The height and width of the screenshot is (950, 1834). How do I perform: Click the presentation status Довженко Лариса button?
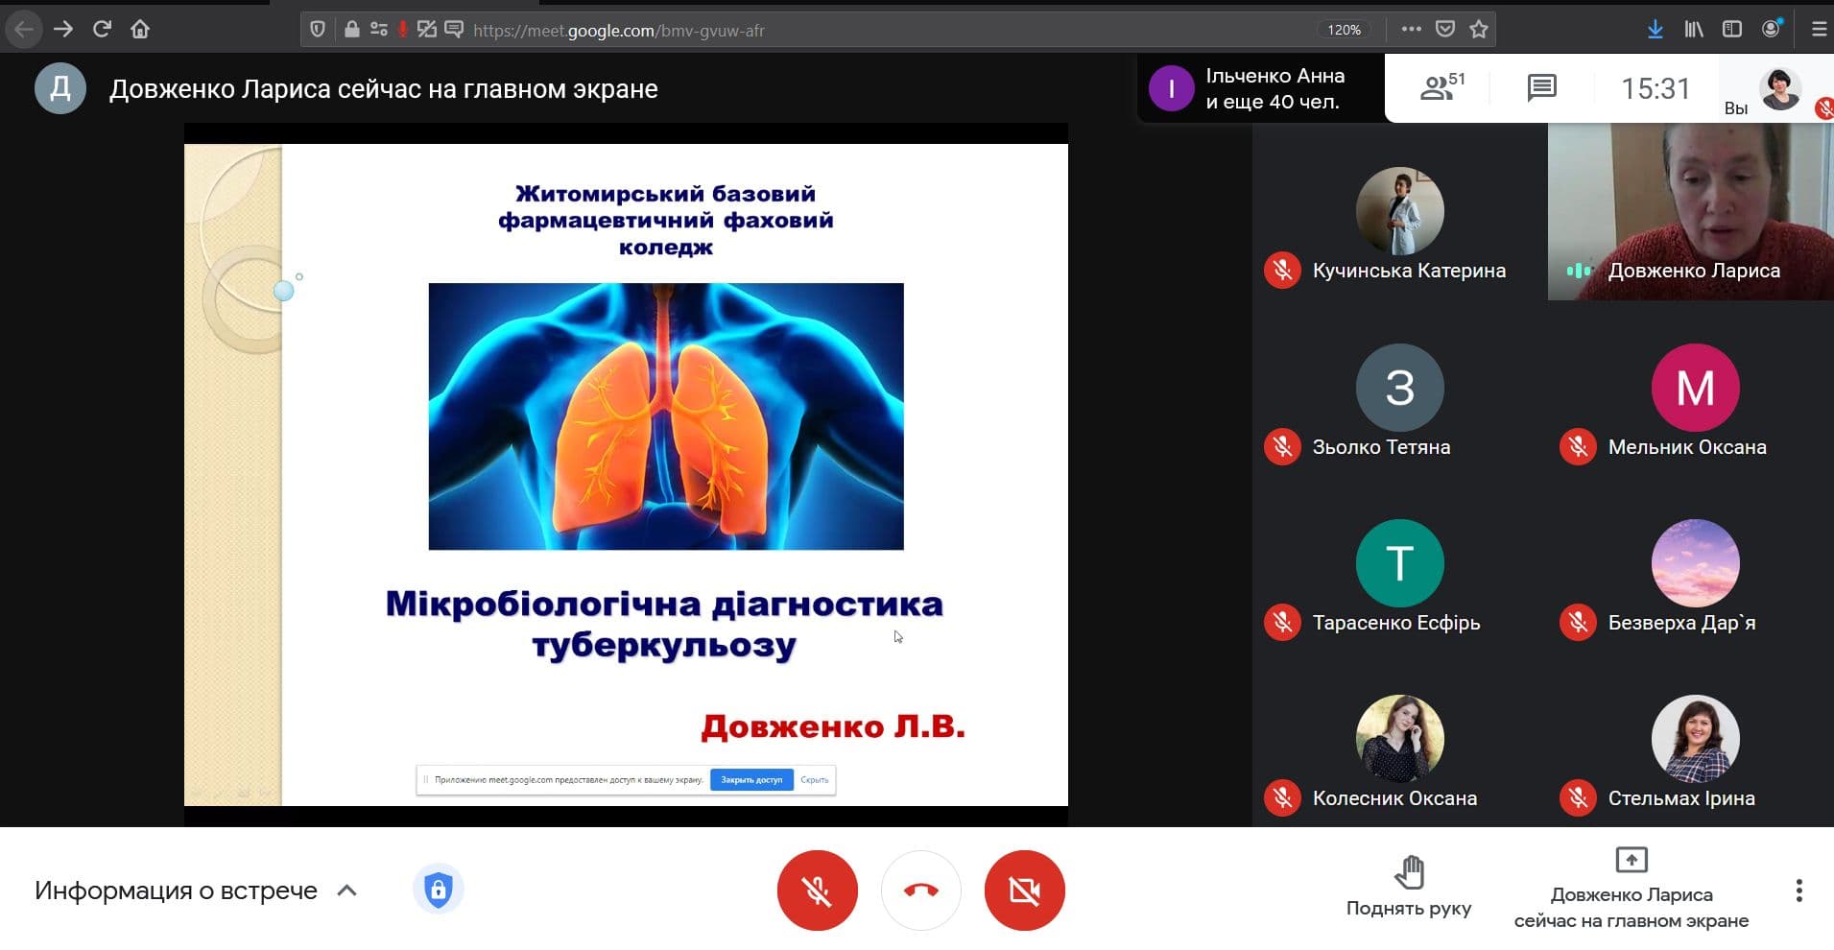point(1632,888)
